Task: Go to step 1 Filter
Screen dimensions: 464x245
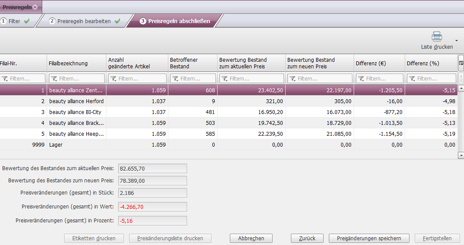Action: [x=15, y=21]
